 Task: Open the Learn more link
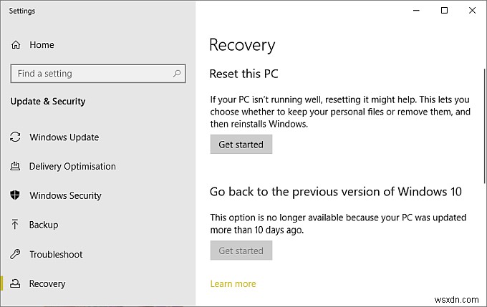[x=233, y=284]
